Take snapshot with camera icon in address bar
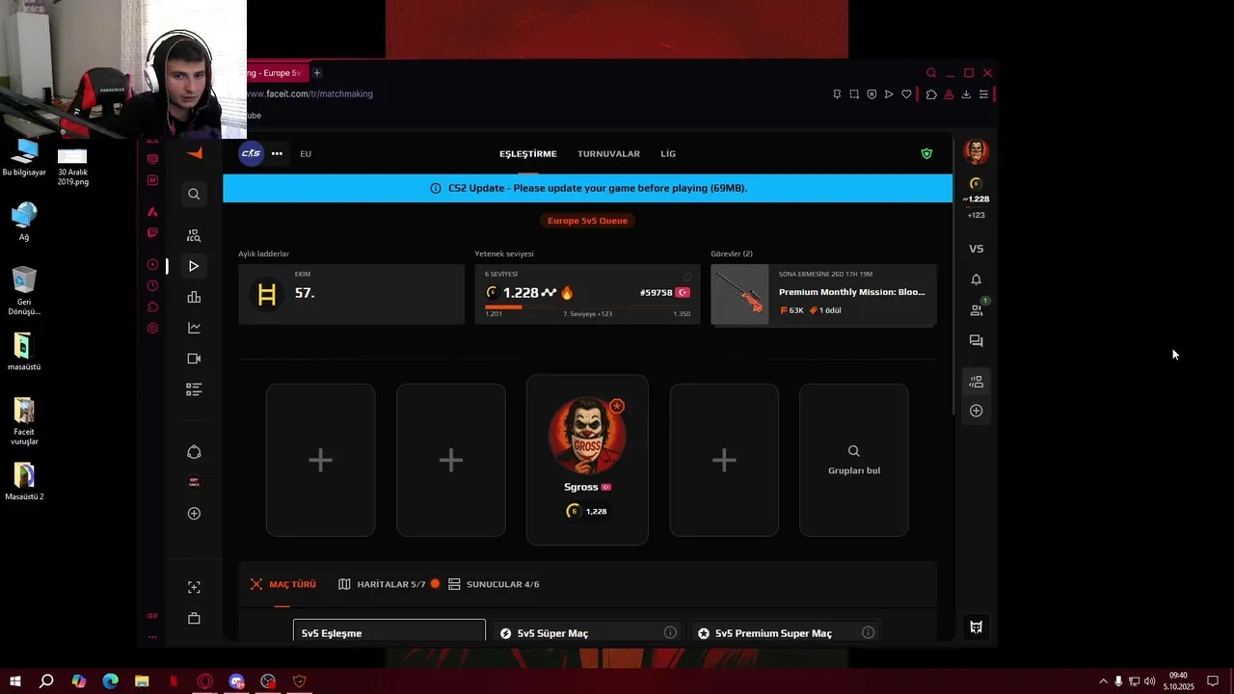The height and width of the screenshot is (694, 1234). click(854, 94)
